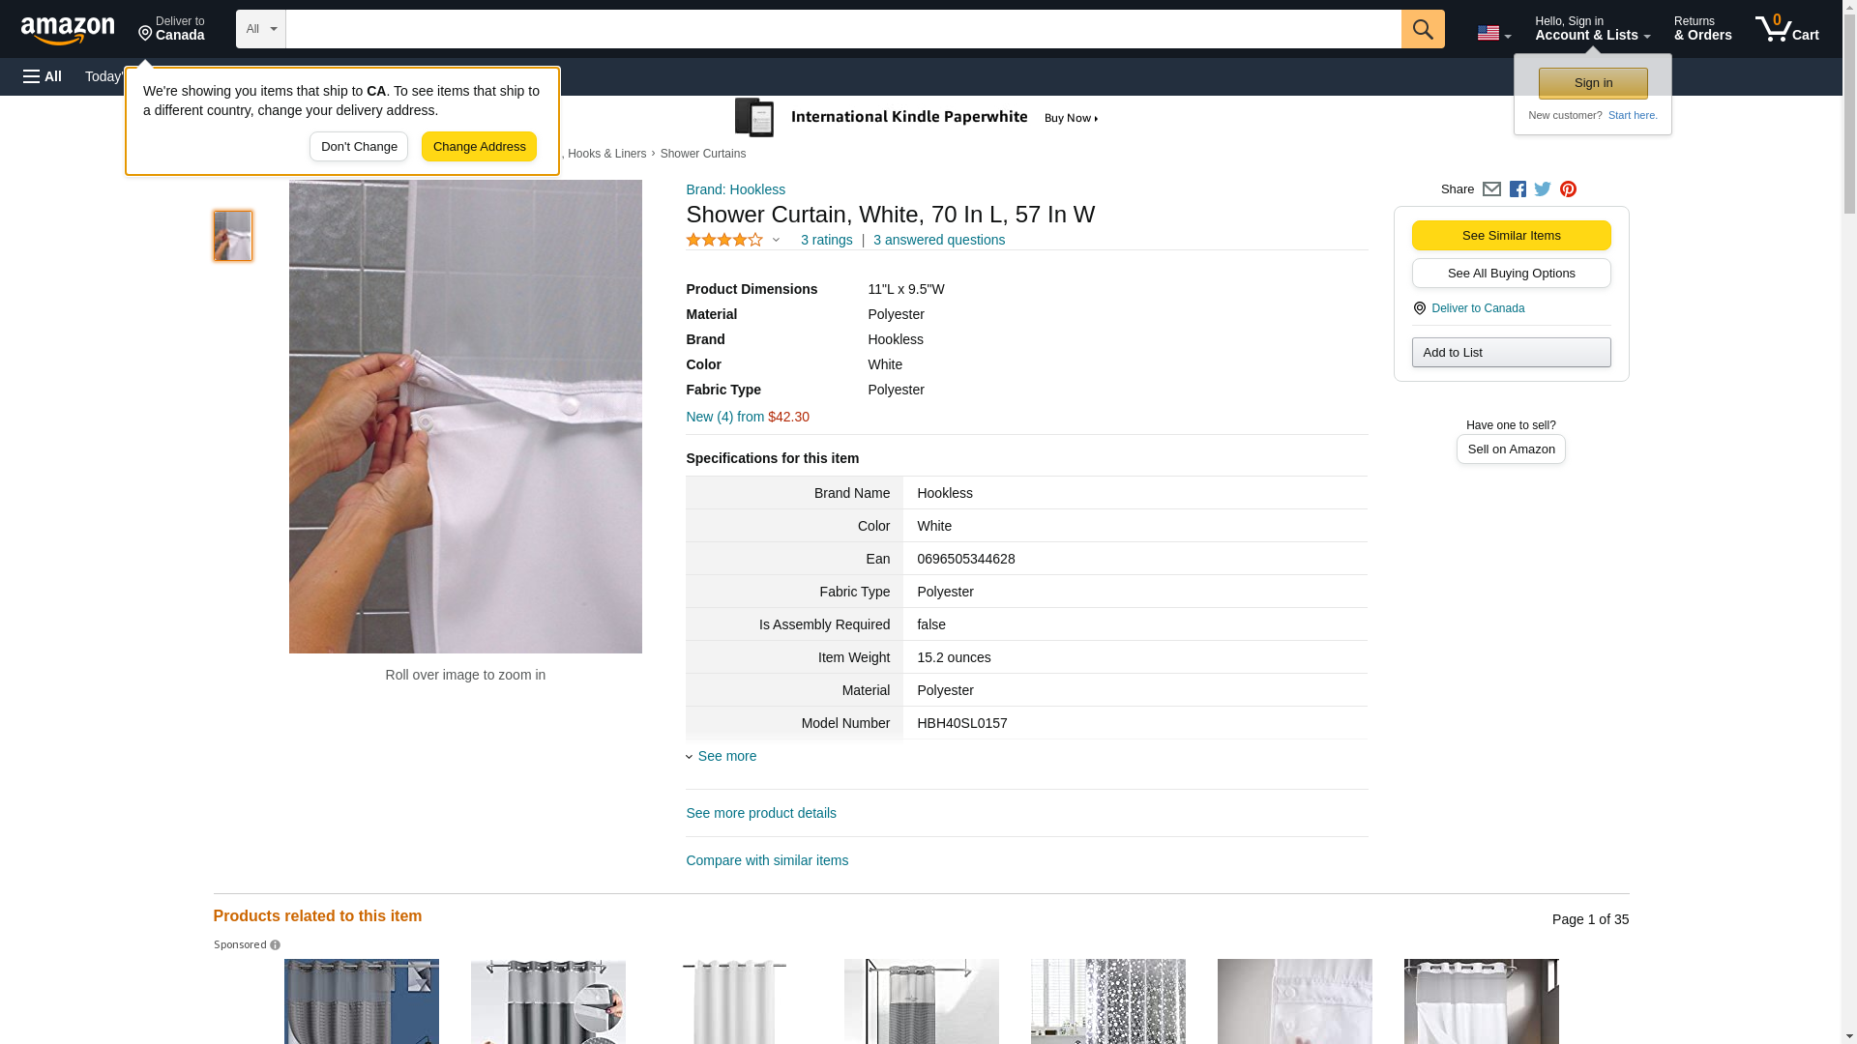This screenshot has width=1857, height=1044.
Task: Open 3 answered questions link
Action: [938, 240]
